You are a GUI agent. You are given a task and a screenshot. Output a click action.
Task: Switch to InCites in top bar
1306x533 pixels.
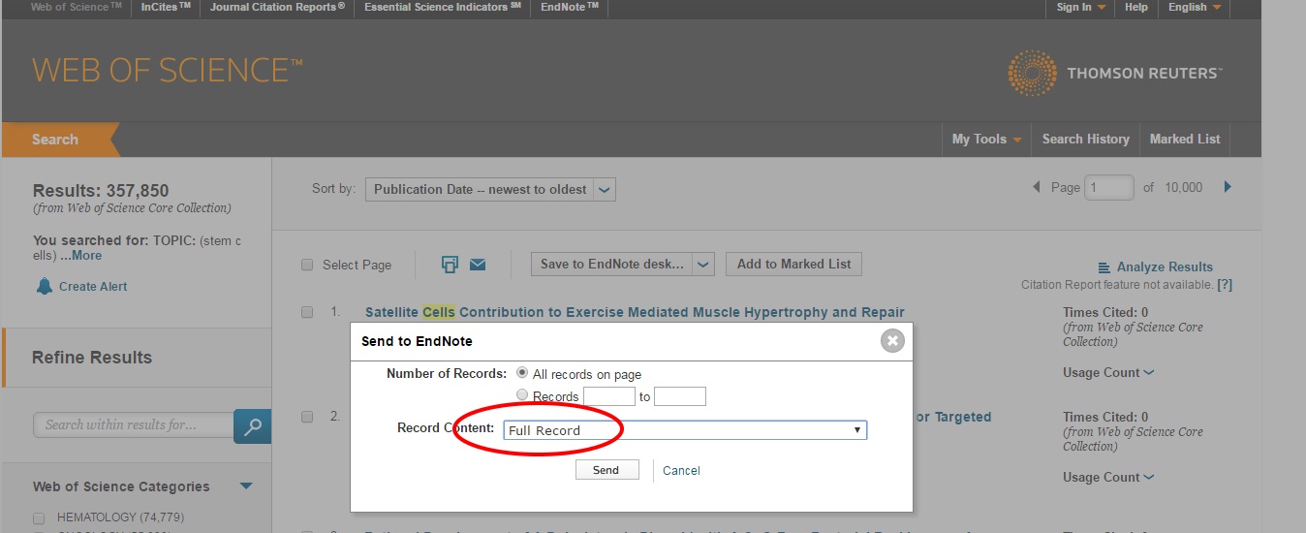[x=166, y=7]
